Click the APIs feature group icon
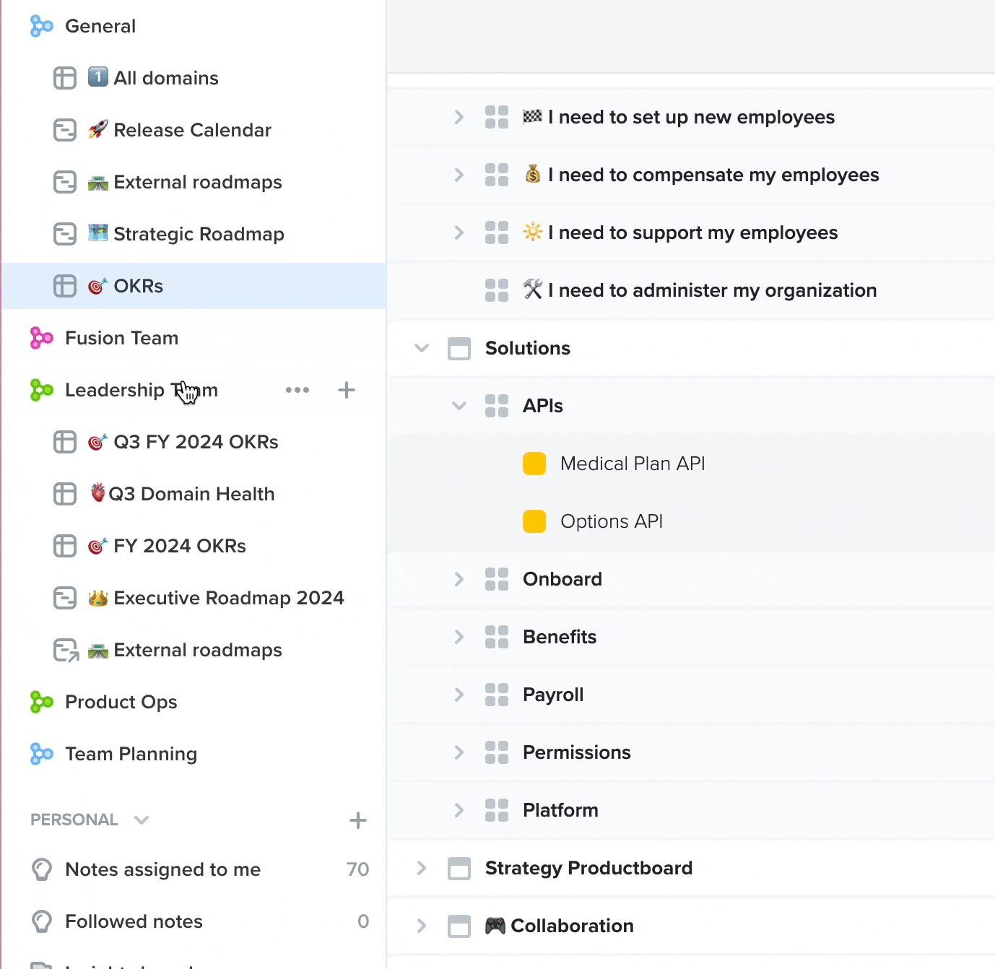The image size is (995, 969). point(497,406)
